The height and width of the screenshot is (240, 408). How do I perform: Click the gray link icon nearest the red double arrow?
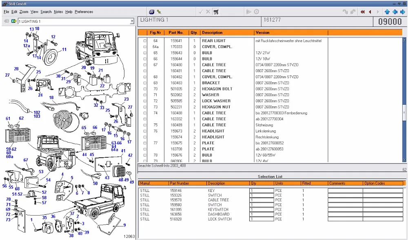point(353,12)
